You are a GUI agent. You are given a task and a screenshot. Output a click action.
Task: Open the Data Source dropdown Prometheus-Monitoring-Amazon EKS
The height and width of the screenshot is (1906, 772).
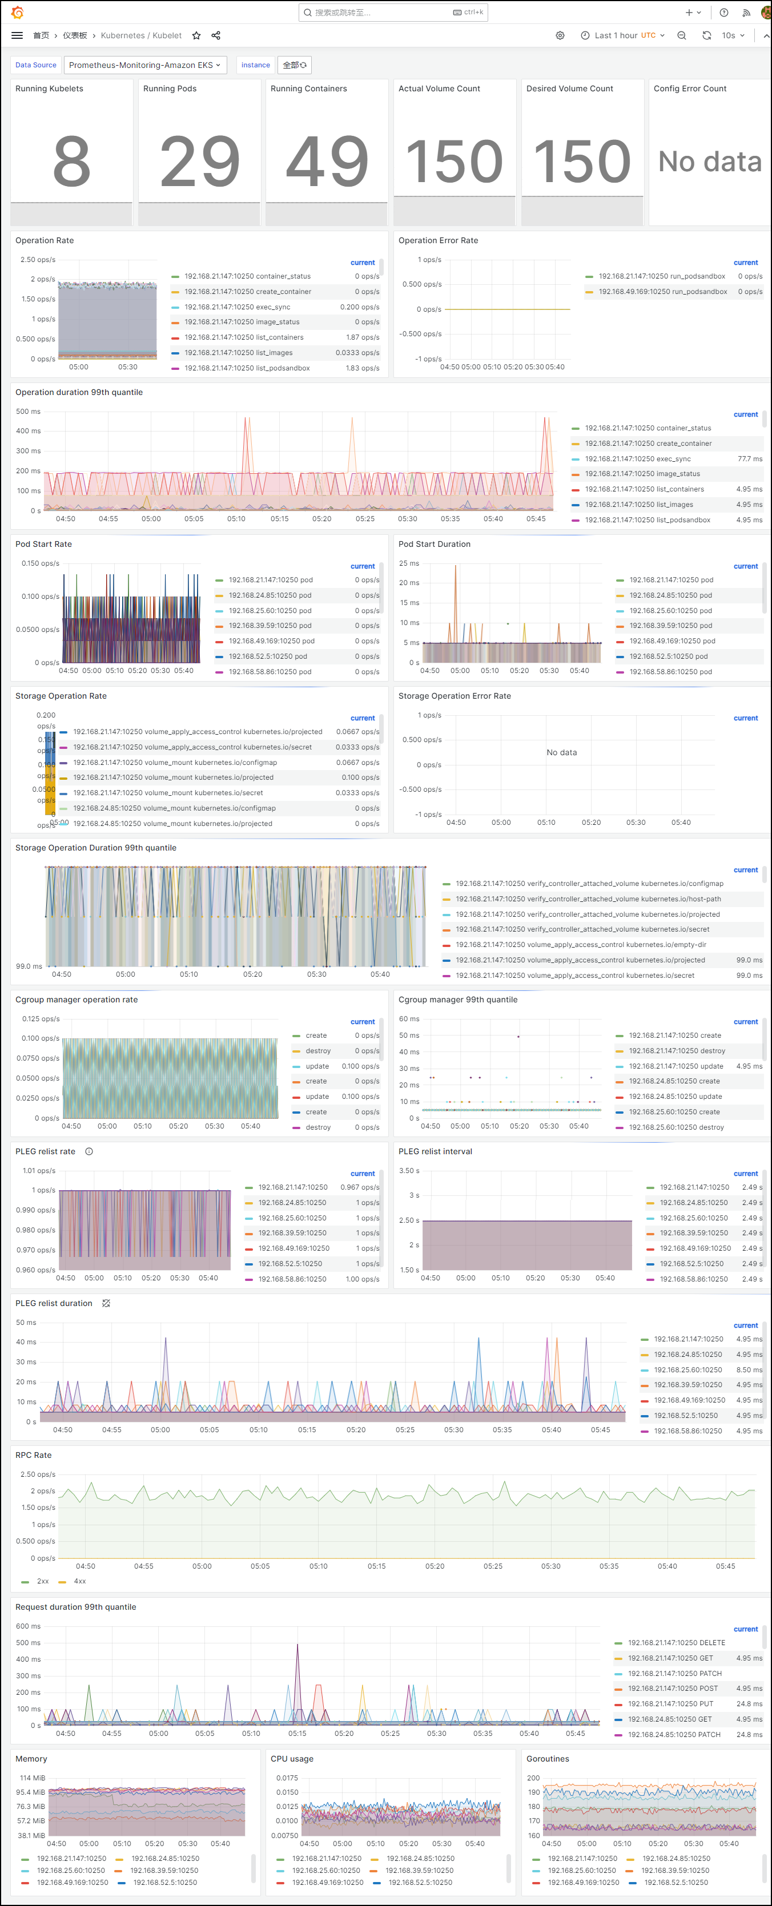click(145, 65)
